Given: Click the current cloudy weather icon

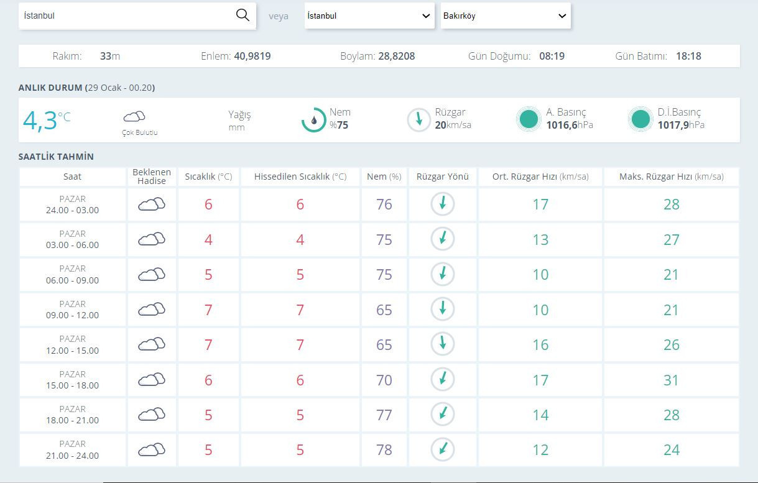Looking at the screenshot, I should pos(134,116).
